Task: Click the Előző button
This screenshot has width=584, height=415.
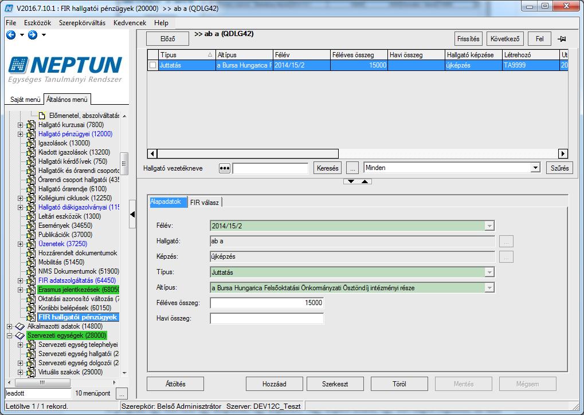Action: pyautogui.click(x=167, y=39)
